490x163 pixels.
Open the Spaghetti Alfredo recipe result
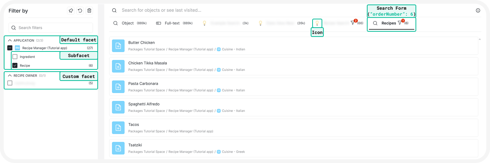(x=144, y=104)
